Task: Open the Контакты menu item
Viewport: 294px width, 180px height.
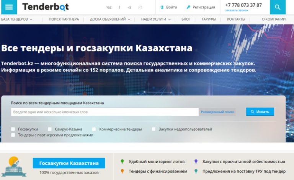Action: click(x=236, y=19)
